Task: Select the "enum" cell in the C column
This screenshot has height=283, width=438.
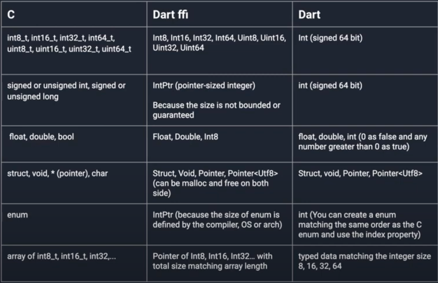Action: pyautogui.click(x=18, y=215)
